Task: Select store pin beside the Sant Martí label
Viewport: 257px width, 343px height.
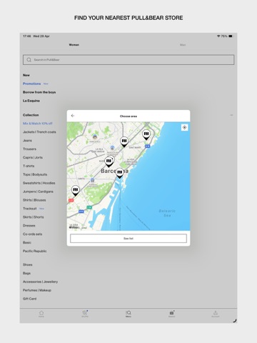Action: click(124, 142)
